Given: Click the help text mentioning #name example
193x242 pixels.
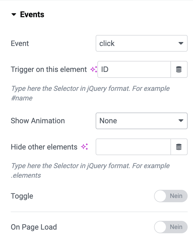Looking at the screenshot, I should [x=90, y=93].
